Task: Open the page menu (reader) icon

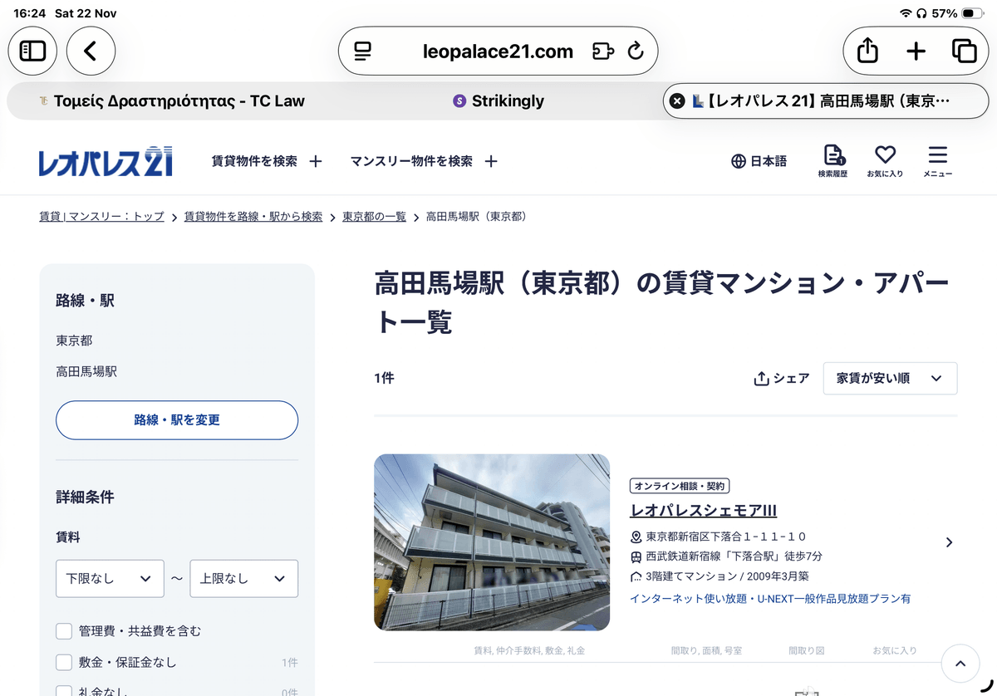Action: tap(362, 51)
